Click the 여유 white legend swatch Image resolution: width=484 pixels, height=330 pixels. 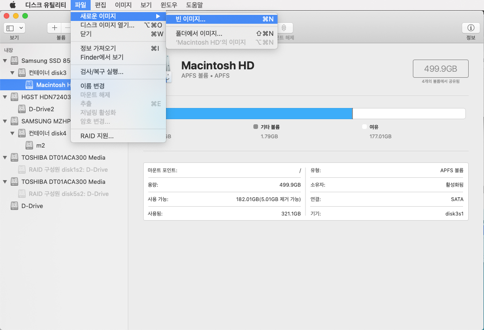(x=364, y=127)
